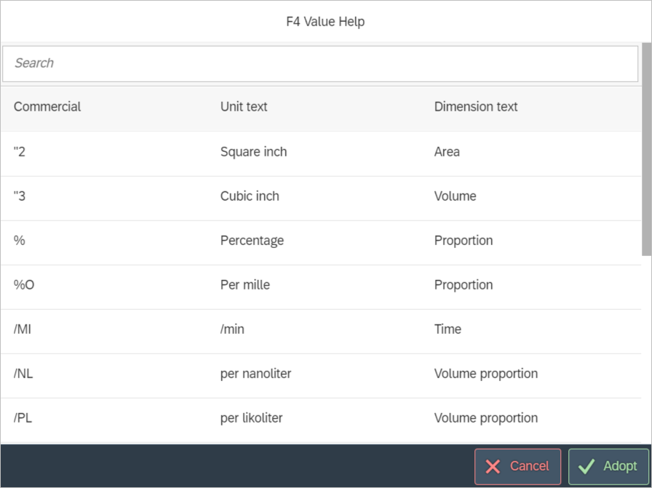Click the vertical scrollbar thumb
This screenshot has height=488, width=652.
point(646,149)
